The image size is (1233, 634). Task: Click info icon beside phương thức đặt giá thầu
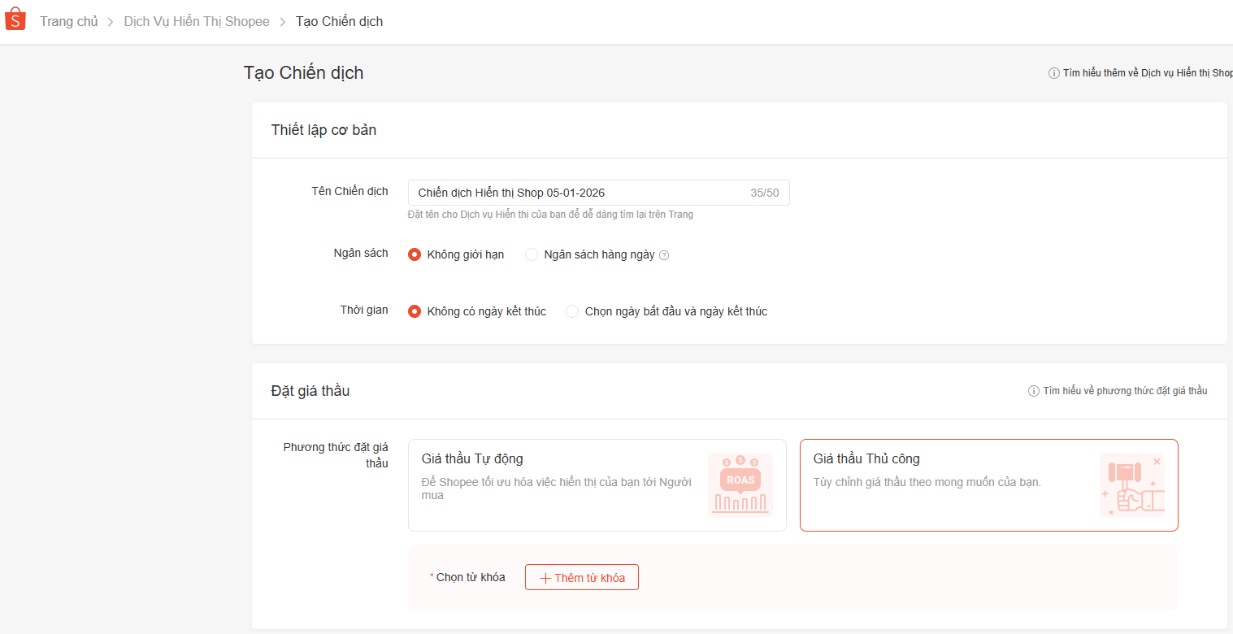click(x=1034, y=391)
